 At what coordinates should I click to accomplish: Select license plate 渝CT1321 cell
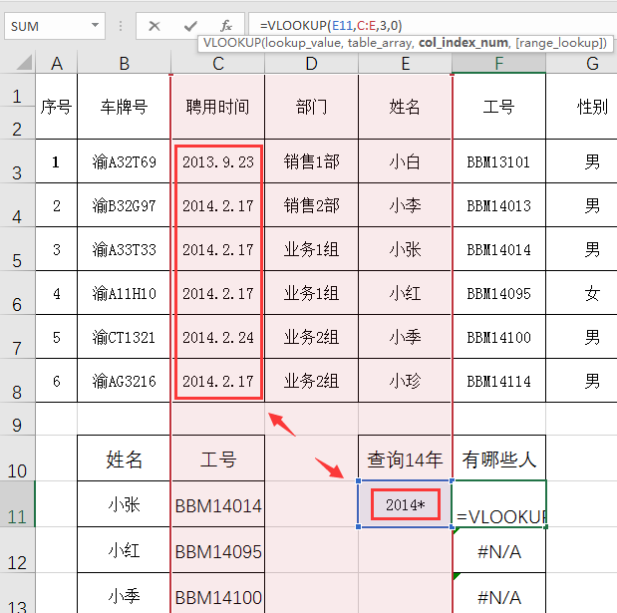[124, 337]
